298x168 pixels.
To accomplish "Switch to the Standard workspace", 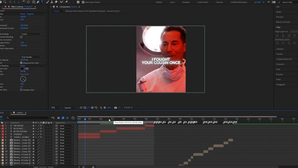I will click(186, 2).
